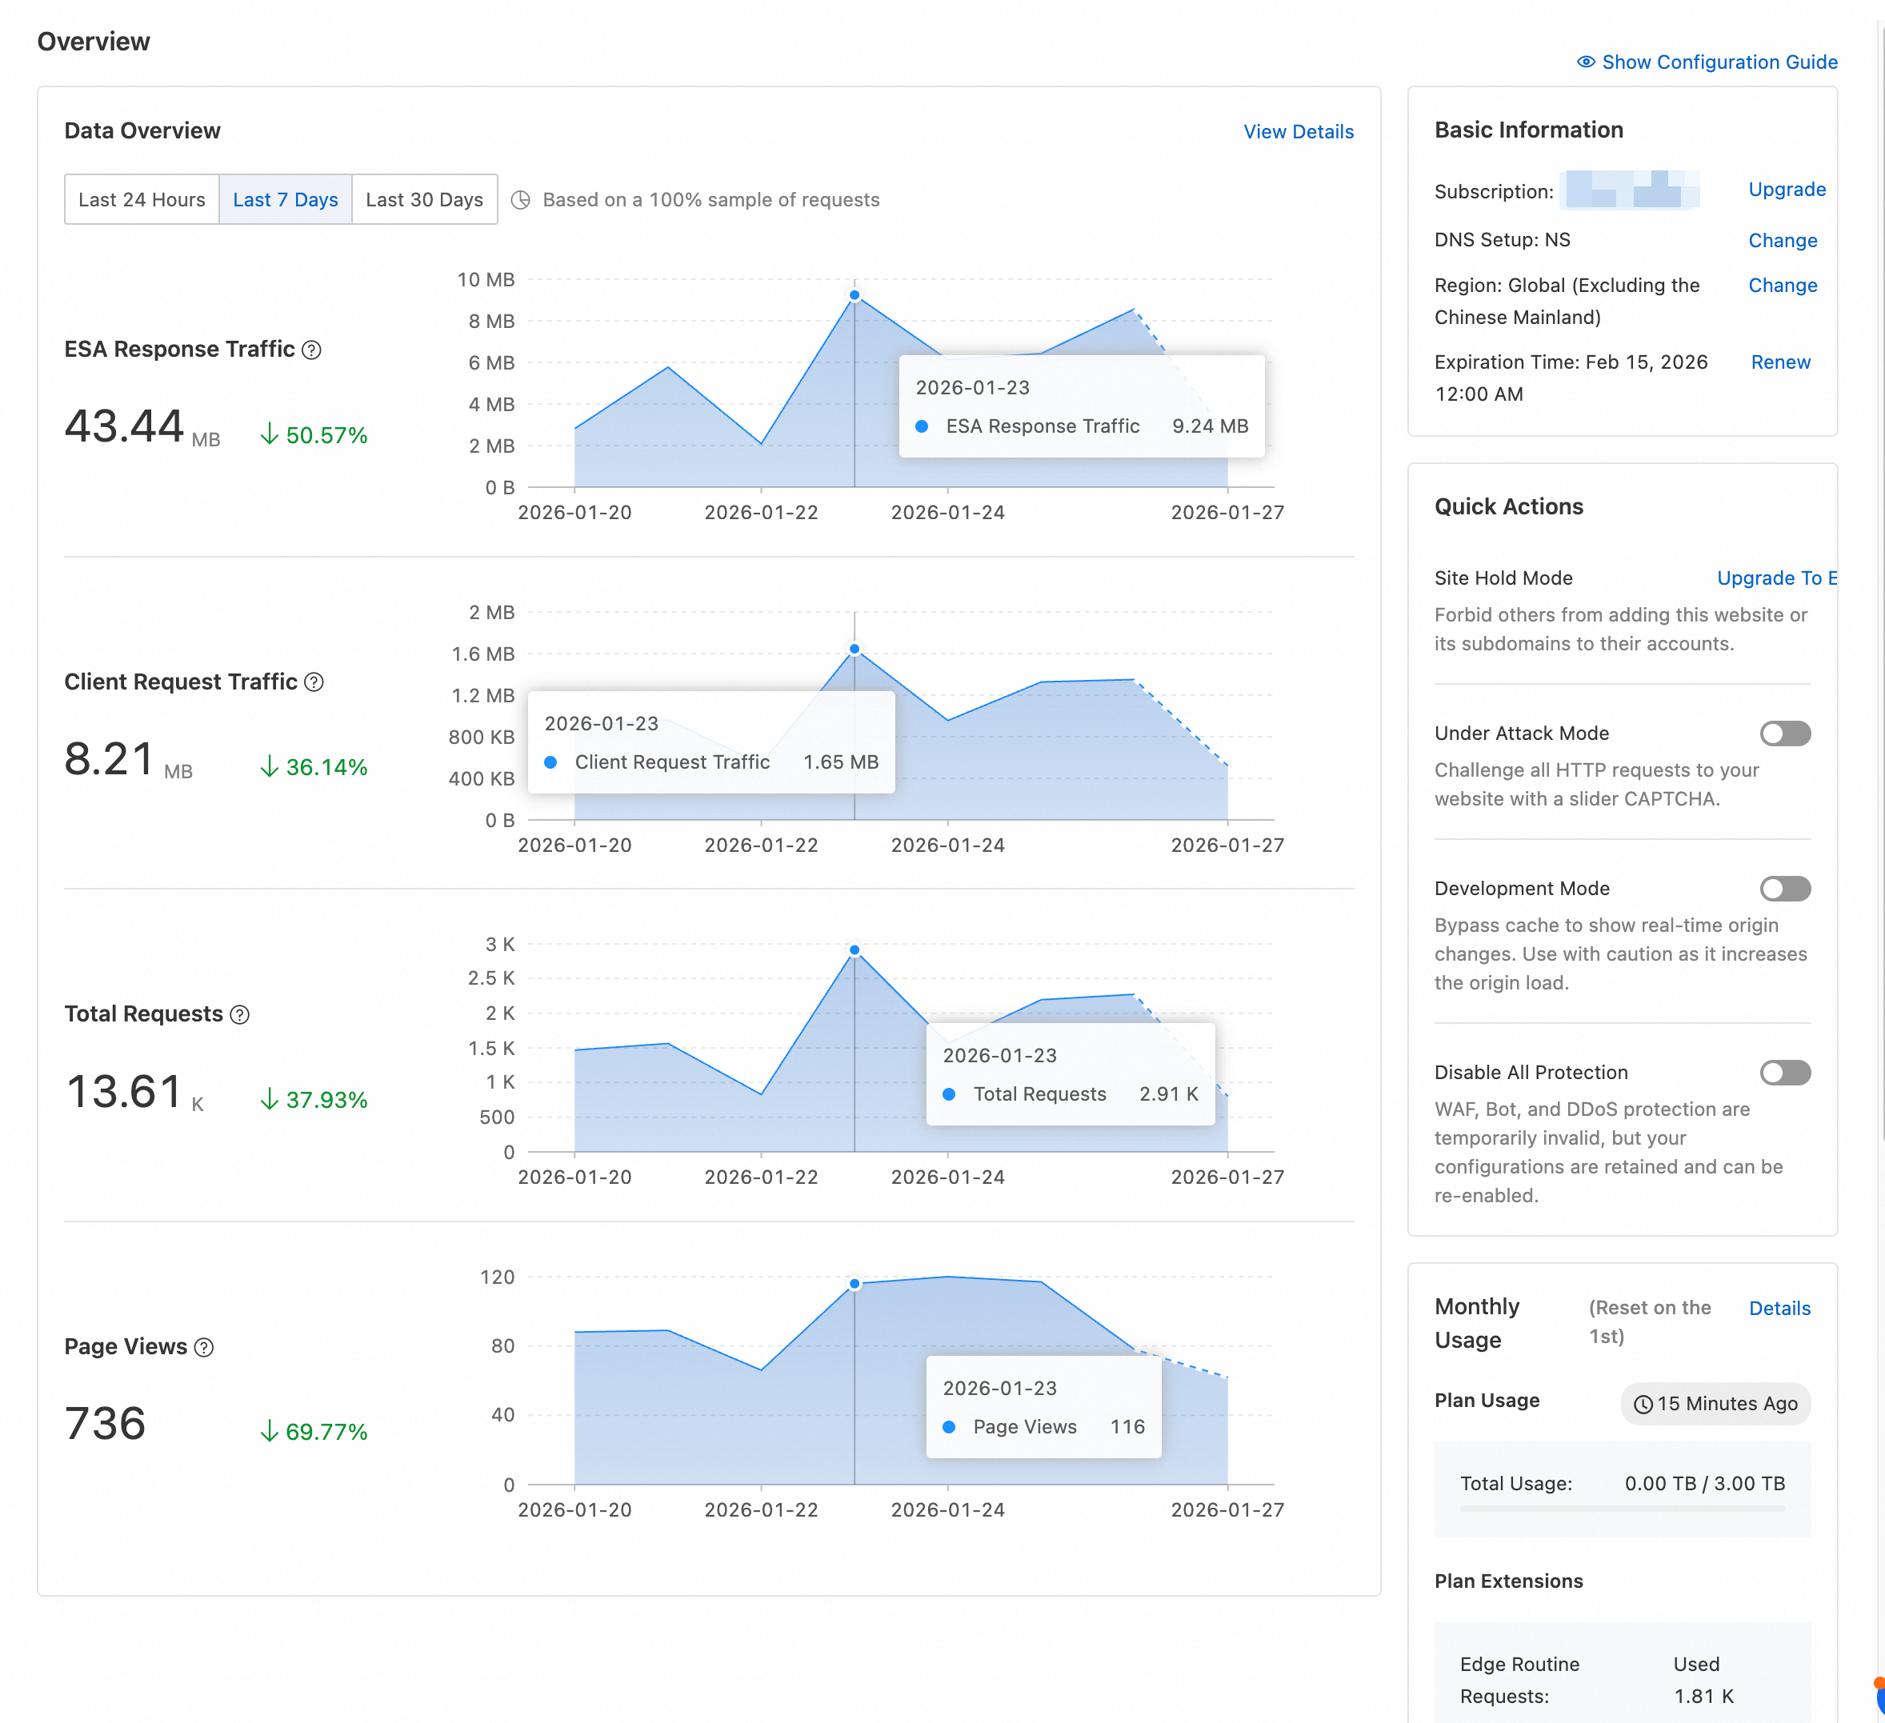Click the sample rate clock icon

[x=521, y=200]
